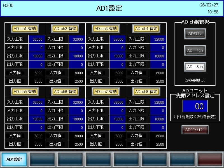The width and height of the screenshot is (224, 168).
Task: Edit ch2 入力上限 value 32000
Action: point(77,39)
